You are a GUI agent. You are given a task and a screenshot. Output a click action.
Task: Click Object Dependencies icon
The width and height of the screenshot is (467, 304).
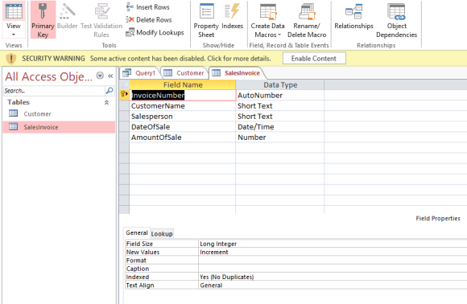396,11
